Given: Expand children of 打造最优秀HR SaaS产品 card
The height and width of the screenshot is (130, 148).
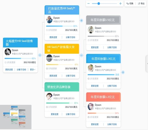Looking at the screenshot, I should [81, 21].
